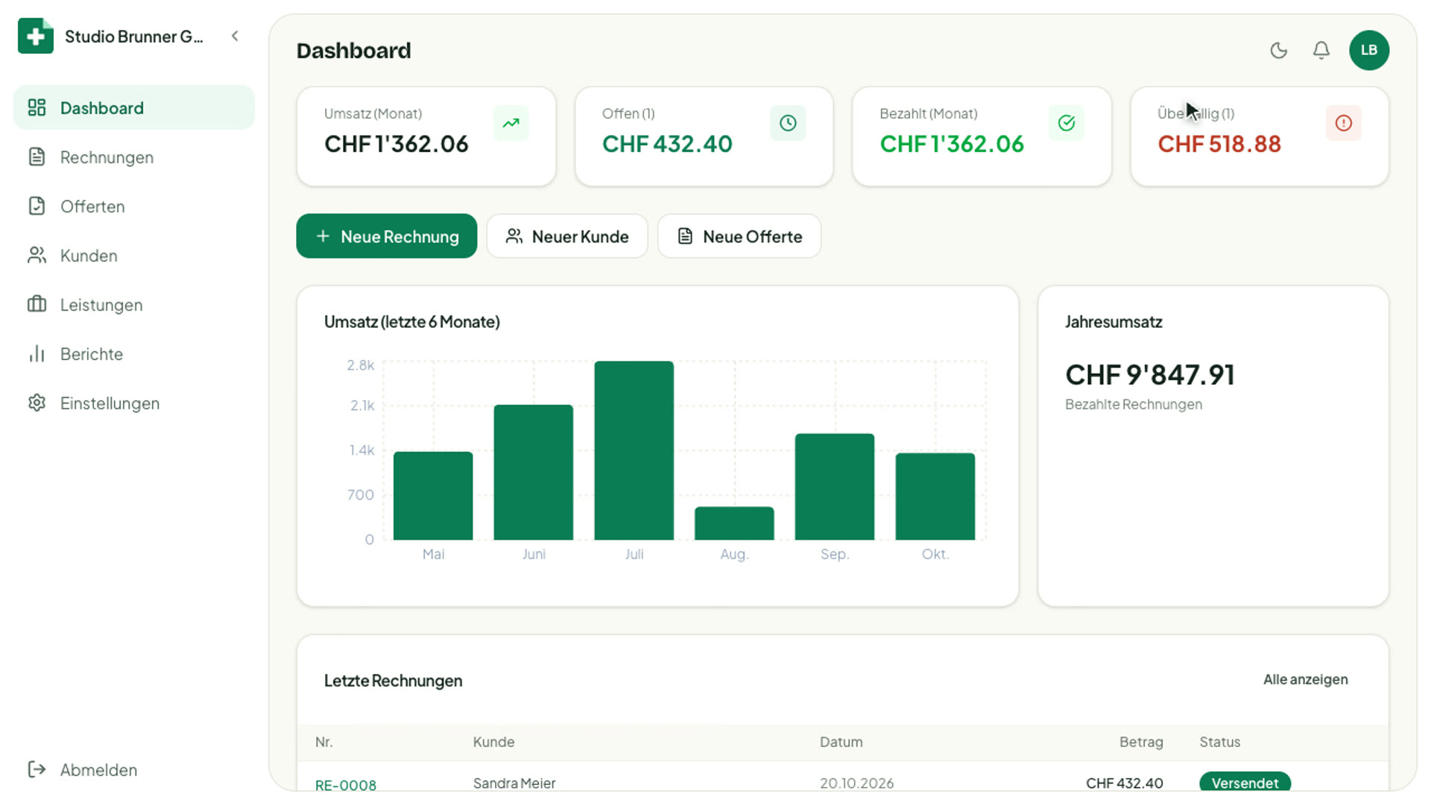The width and height of the screenshot is (1431, 805).
Task: Click the Neue Offerte button
Action: [x=739, y=236]
